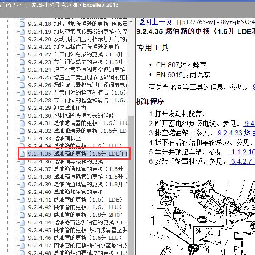The width and height of the screenshot is (255, 255).
Task: Click page icon beside 9.2.4.30 塑料挡圈
Action: point(22,116)
